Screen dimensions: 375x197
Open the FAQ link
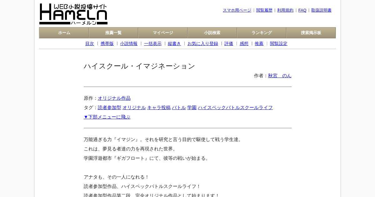tap(302, 10)
